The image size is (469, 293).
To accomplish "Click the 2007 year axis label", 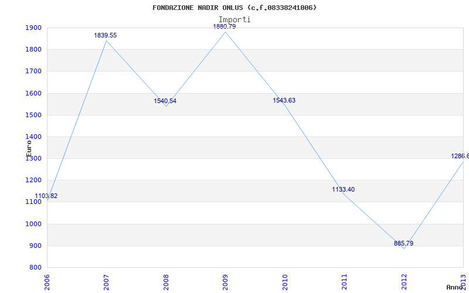I will (107, 282).
